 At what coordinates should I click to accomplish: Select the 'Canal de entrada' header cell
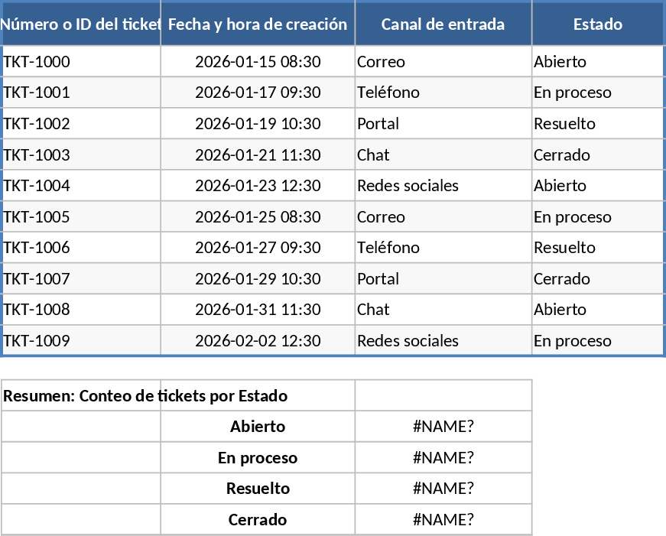coord(443,24)
